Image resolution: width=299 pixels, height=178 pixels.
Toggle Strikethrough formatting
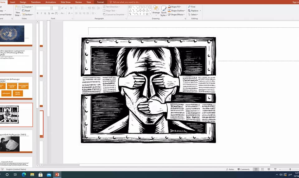[53, 13]
